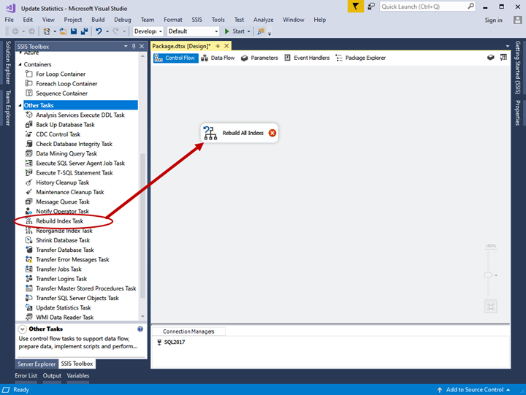Image resolution: width=526 pixels, height=395 pixels.
Task: Click the error icon on Rebuild All Index task
Action: coord(272,133)
